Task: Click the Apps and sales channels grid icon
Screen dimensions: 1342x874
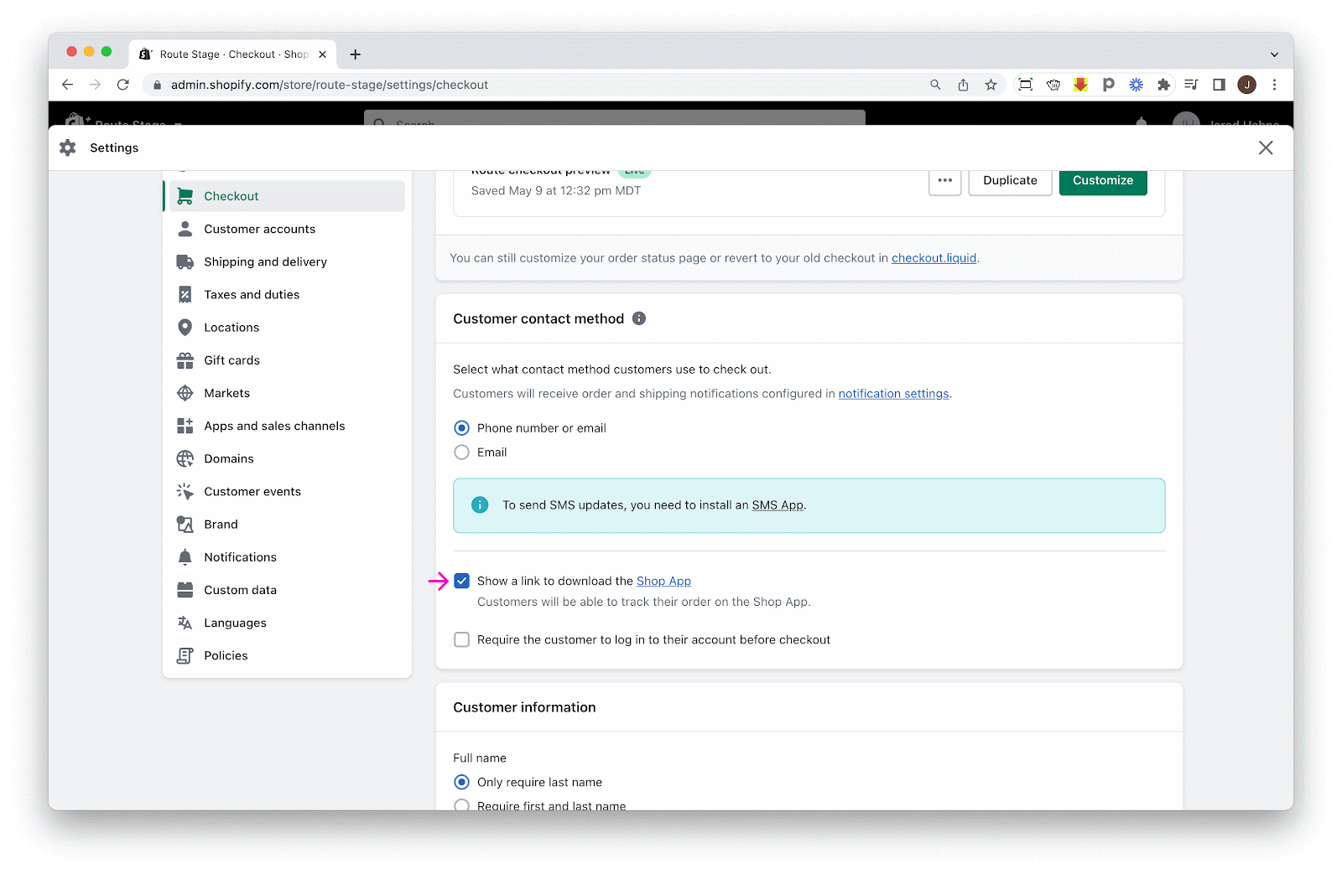Action: pos(185,426)
